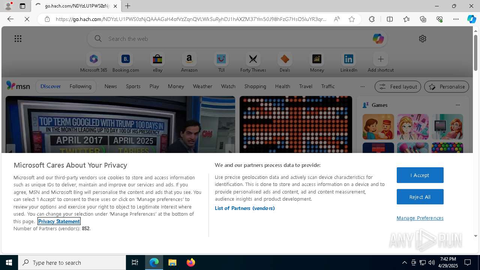Open the notification center
Screen dimensions: 480x270
[468, 262]
